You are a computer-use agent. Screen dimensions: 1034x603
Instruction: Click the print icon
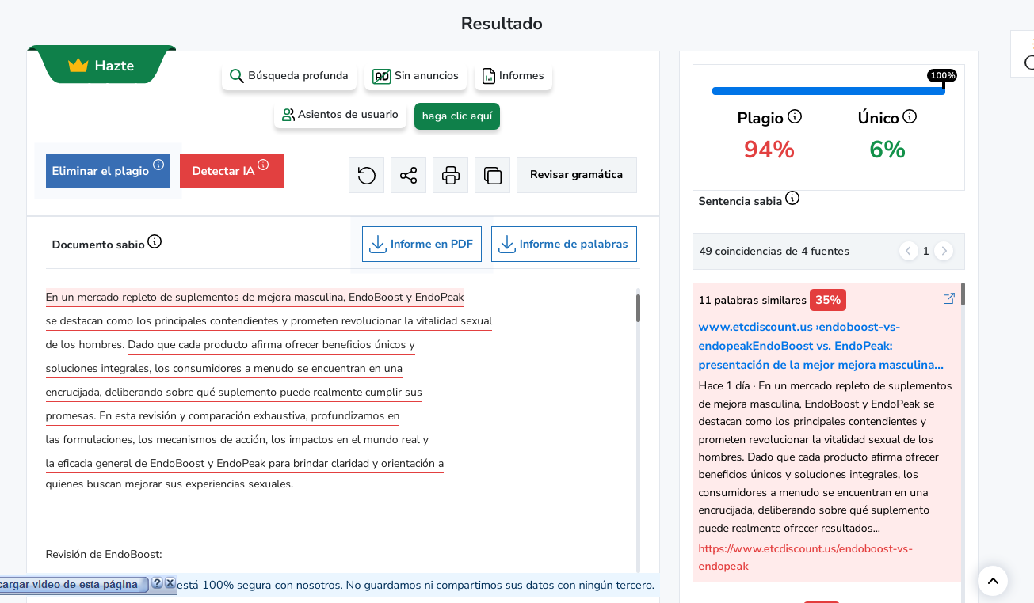tap(450, 175)
